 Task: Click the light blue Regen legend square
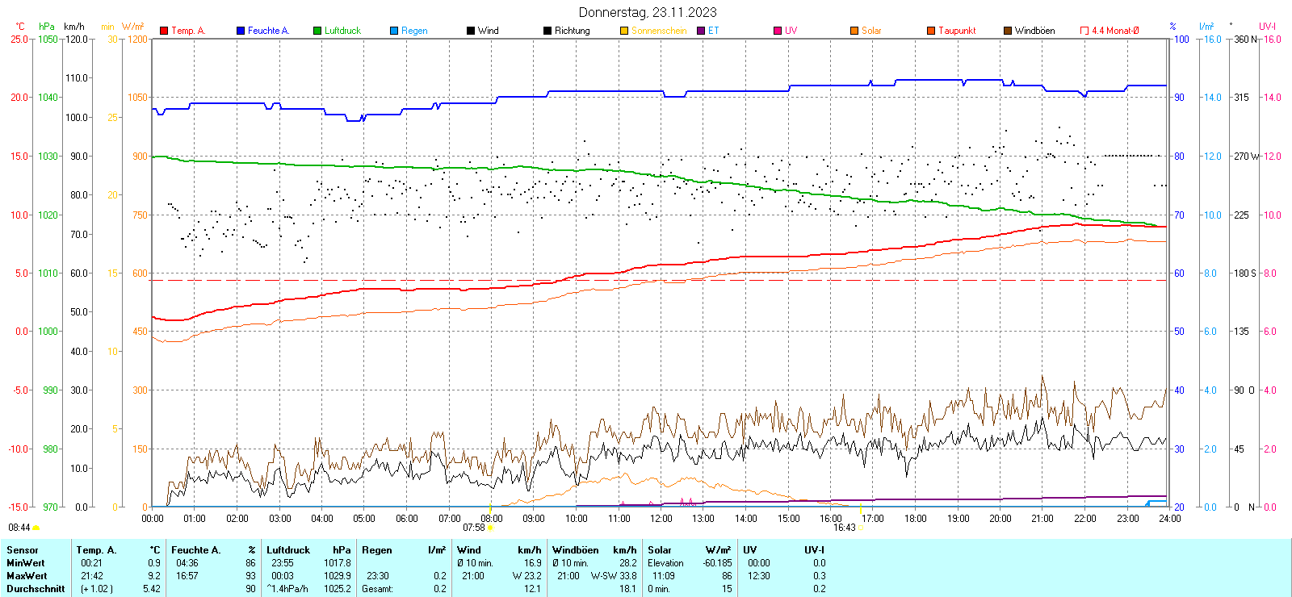click(394, 31)
